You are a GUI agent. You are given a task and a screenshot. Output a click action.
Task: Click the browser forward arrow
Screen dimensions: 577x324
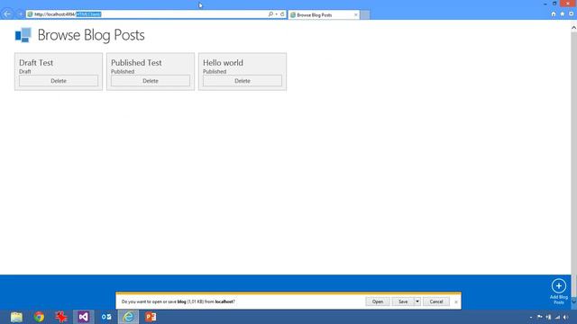coord(20,14)
